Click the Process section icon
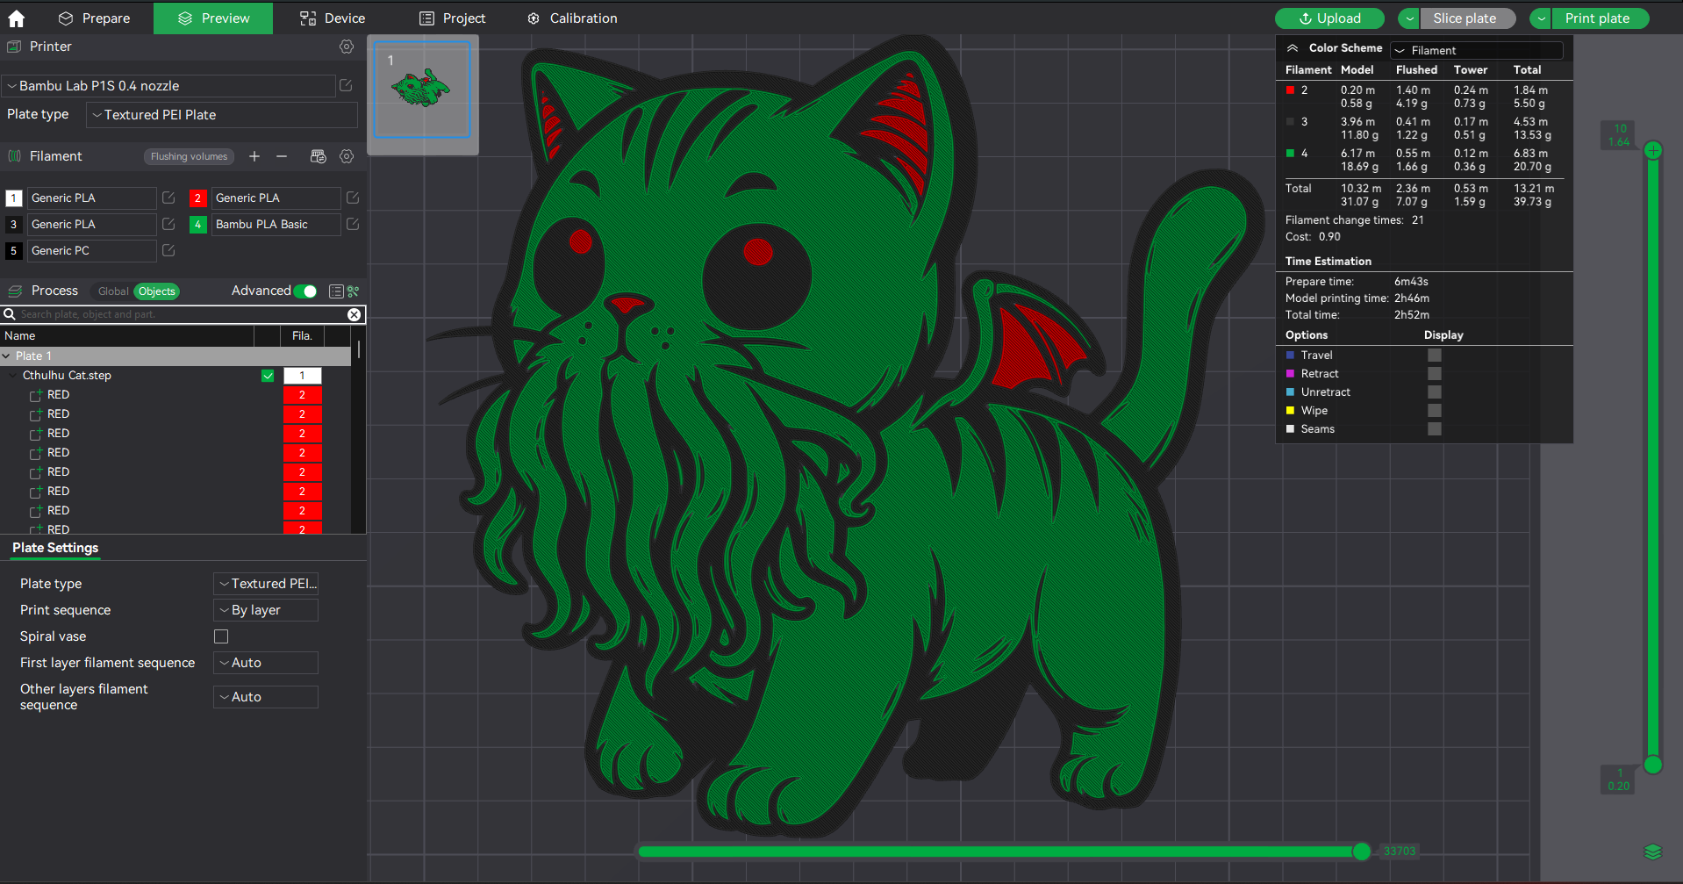This screenshot has width=1683, height=884. (14, 291)
